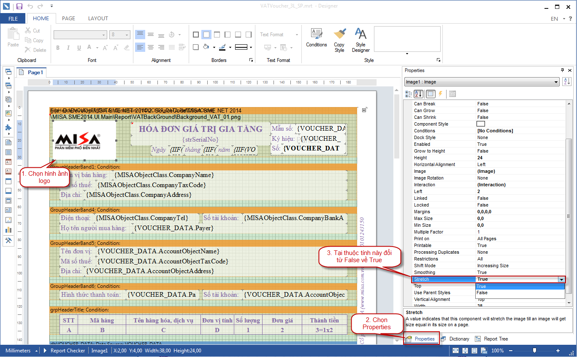Switch to the Dictionary panel tab
Screen dimensions: 577x357
click(455, 339)
